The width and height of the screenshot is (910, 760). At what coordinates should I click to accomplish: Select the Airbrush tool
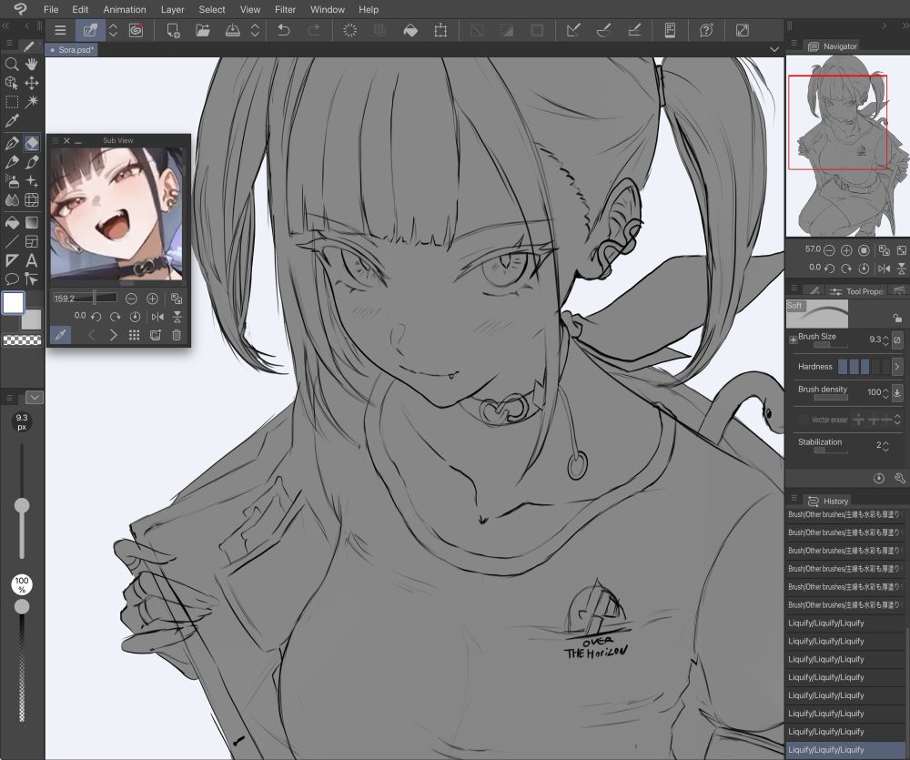pyautogui.click(x=12, y=181)
